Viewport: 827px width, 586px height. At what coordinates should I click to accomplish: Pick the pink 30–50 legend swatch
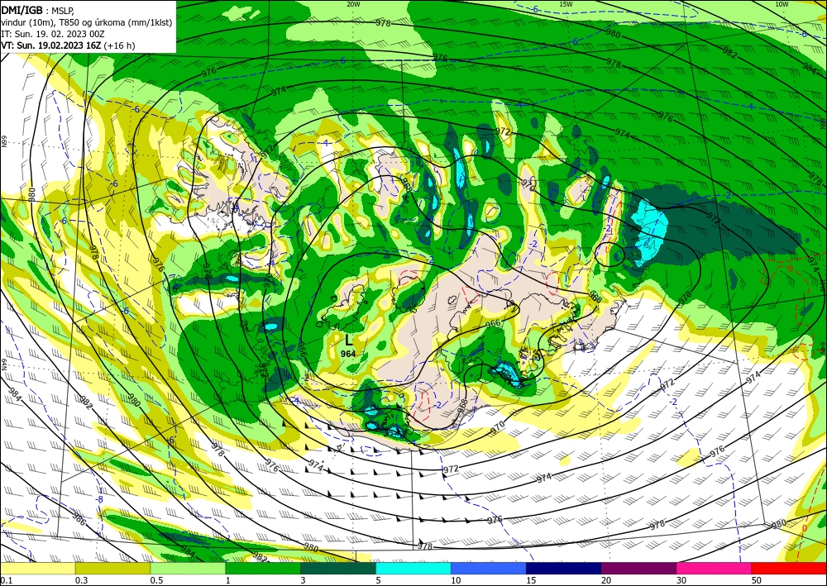pyautogui.click(x=715, y=569)
